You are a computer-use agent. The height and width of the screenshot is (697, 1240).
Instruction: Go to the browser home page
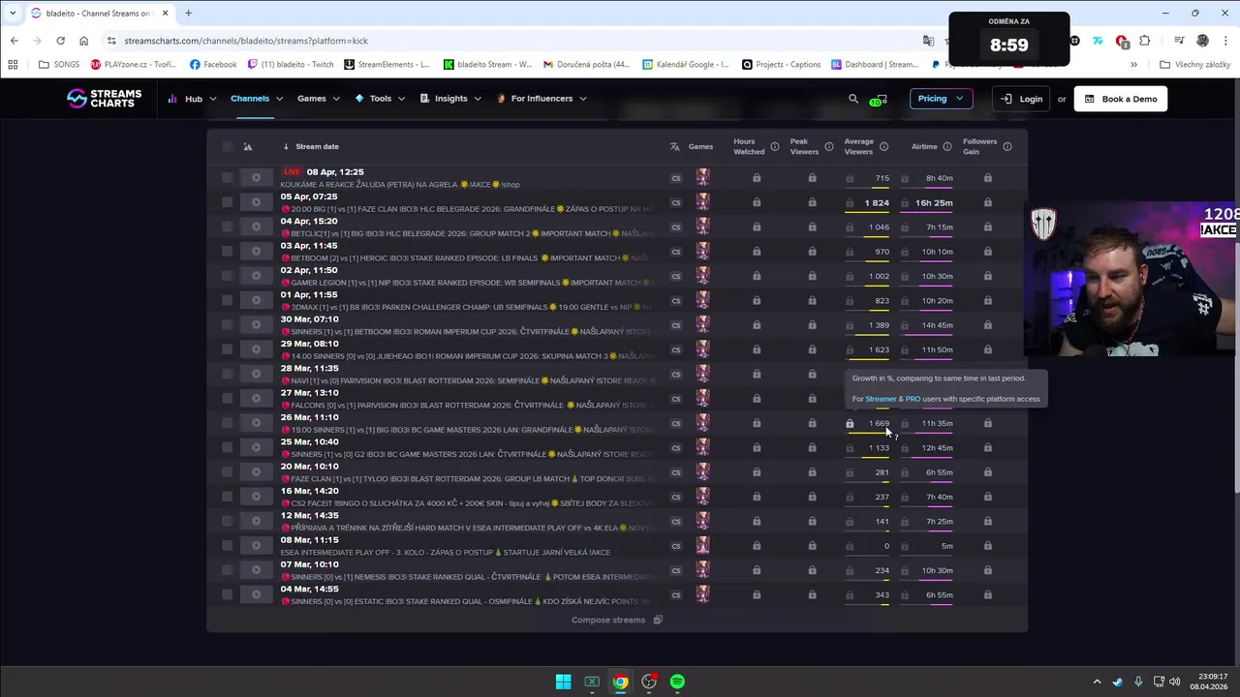click(x=83, y=41)
